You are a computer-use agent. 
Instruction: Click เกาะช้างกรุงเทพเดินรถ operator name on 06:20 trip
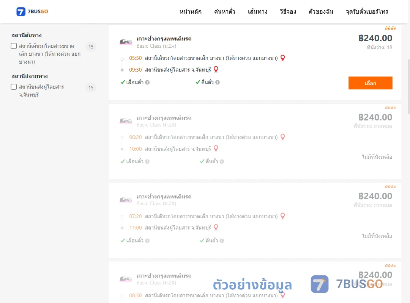164,118
